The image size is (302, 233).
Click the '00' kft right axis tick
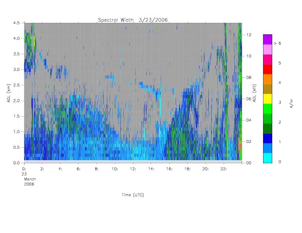click(x=249, y=163)
